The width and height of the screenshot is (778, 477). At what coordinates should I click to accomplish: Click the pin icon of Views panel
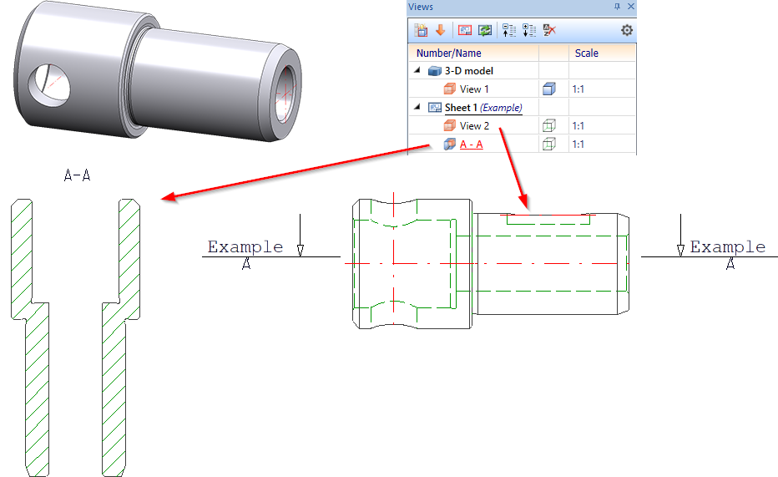point(617,7)
